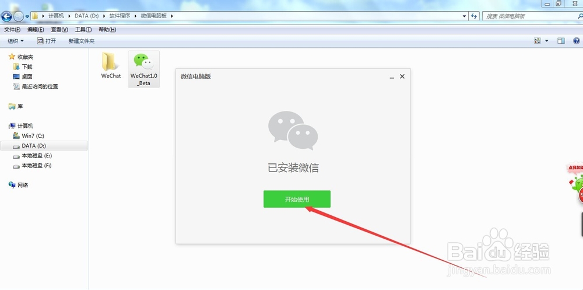The image size is (583, 290).
Task: Open 最近访问的位置 in the navigation pane
Action: [x=36, y=86]
